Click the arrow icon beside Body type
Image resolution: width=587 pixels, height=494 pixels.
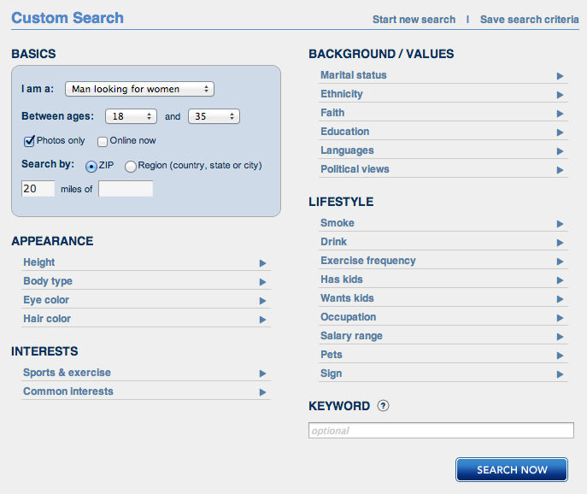[x=263, y=282]
